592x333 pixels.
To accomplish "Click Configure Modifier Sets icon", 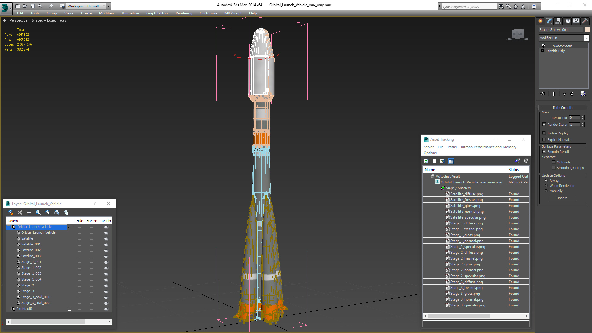I will [x=583, y=94].
